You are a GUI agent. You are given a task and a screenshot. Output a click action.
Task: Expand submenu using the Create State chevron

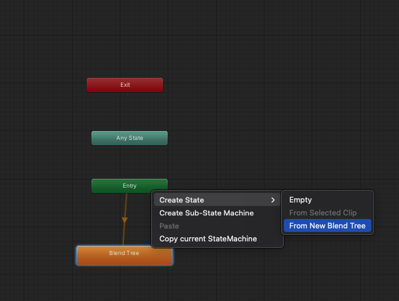273,200
